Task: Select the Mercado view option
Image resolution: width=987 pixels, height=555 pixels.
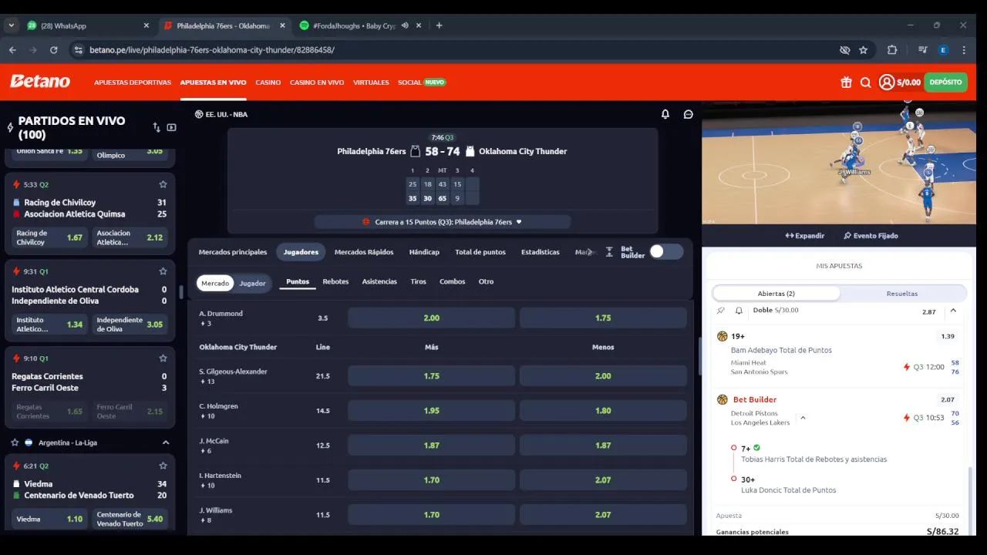Action: pyautogui.click(x=215, y=283)
